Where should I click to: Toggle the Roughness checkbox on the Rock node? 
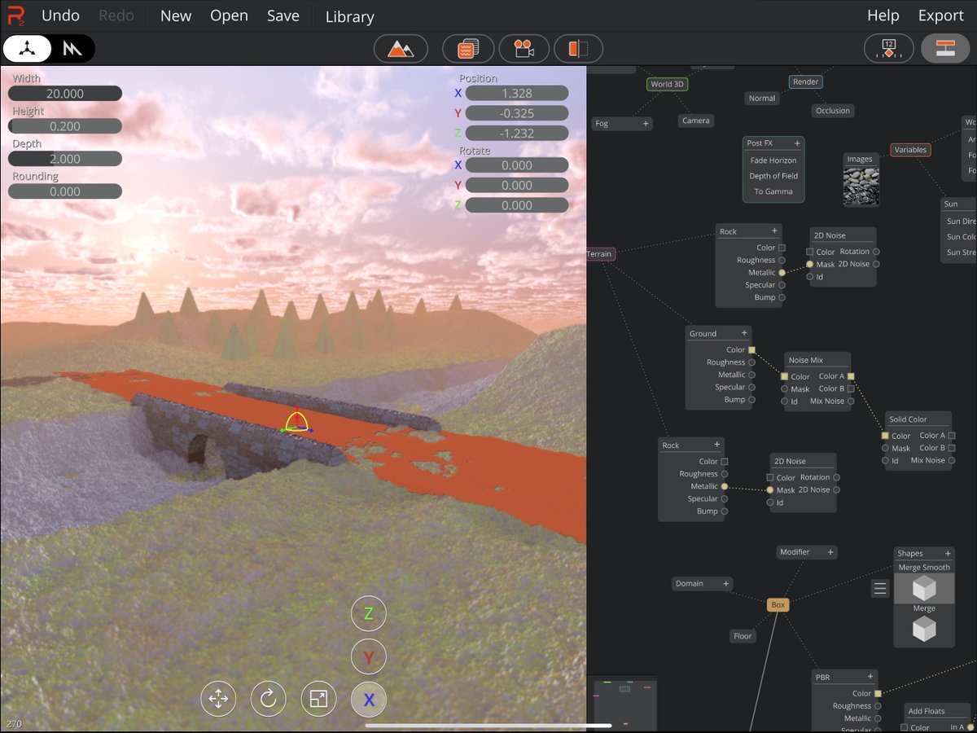(x=782, y=260)
